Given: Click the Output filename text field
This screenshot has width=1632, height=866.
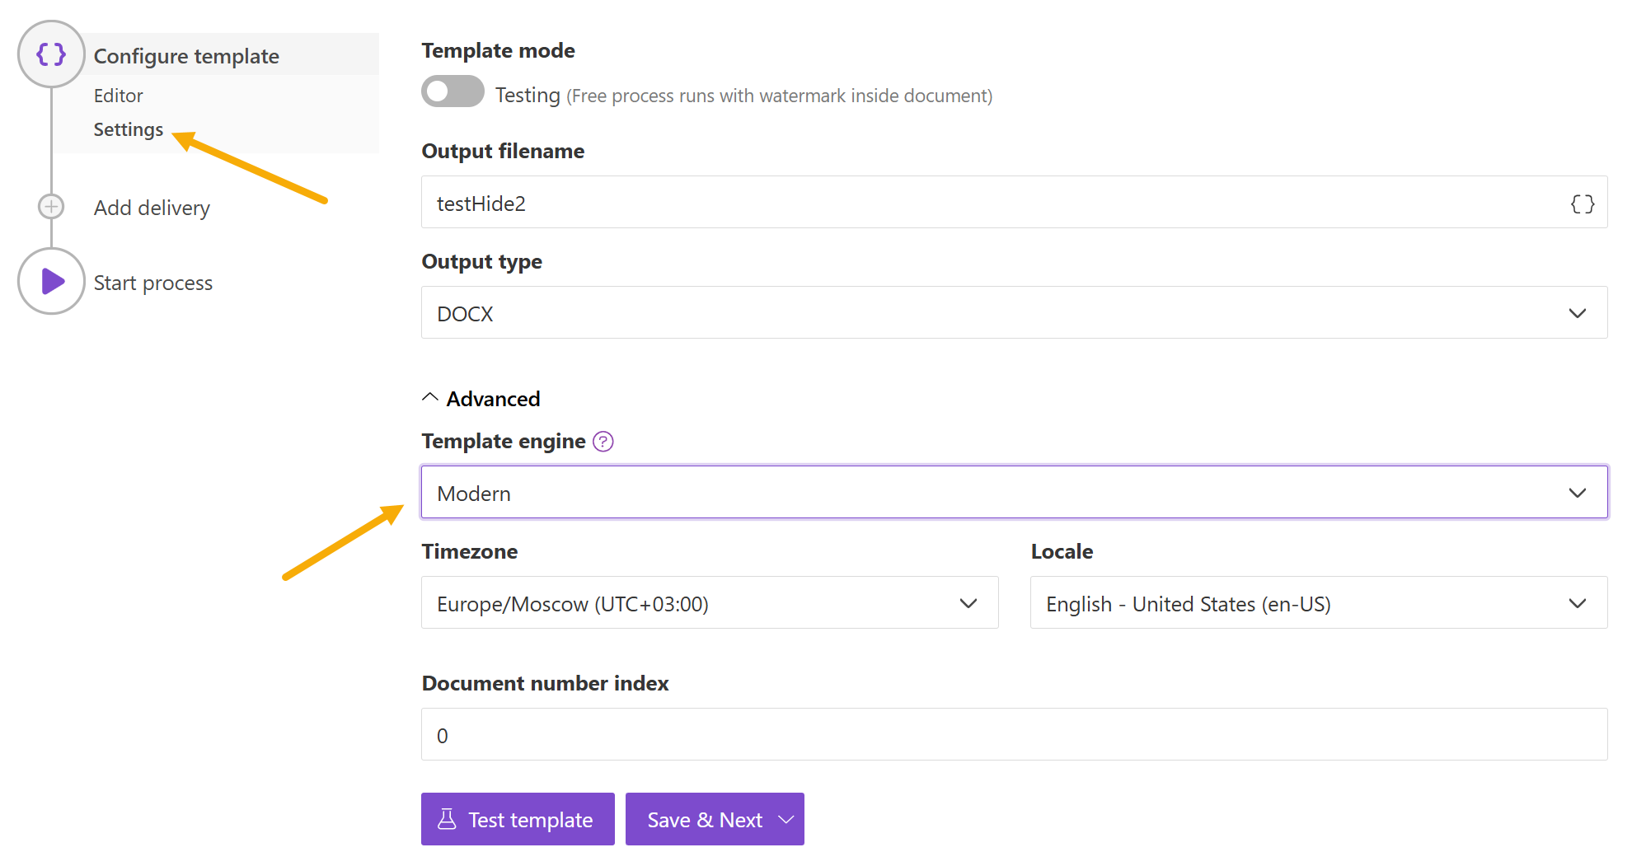Looking at the screenshot, I should [989, 204].
